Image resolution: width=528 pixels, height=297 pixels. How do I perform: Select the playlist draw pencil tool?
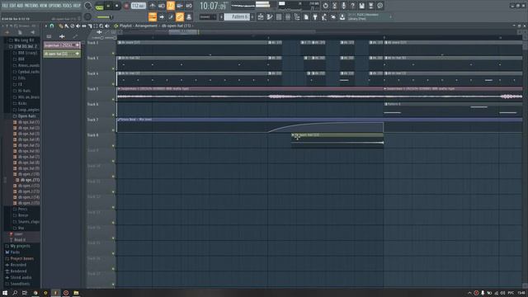61,26
